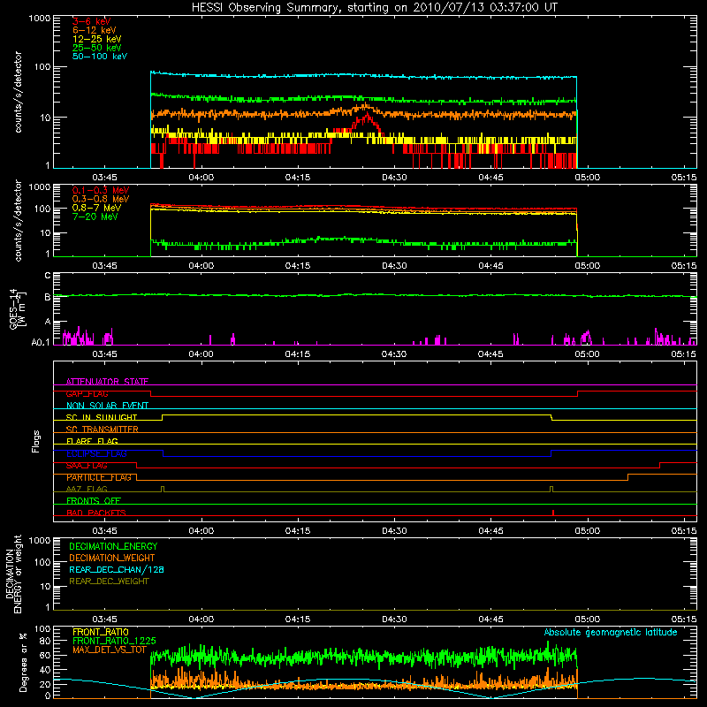
Task: Select the red 3-6 keV legend label
Action: pos(91,21)
